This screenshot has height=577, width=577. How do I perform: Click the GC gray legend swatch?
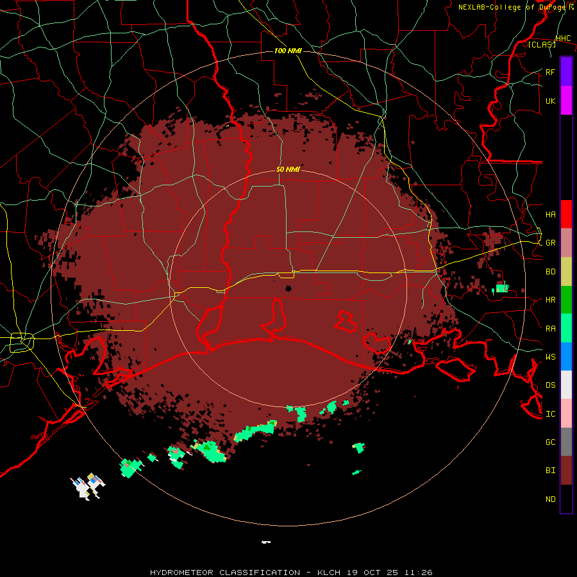[x=566, y=442]
